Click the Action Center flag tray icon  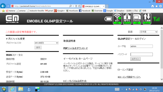(130, 89)
